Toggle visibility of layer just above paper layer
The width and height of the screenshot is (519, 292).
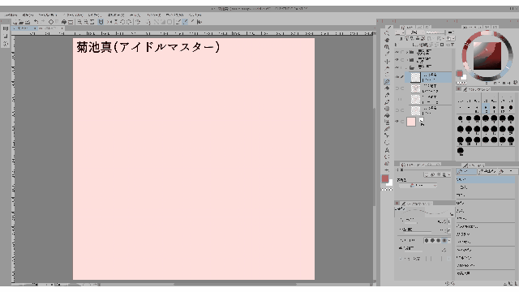[397, 110]
